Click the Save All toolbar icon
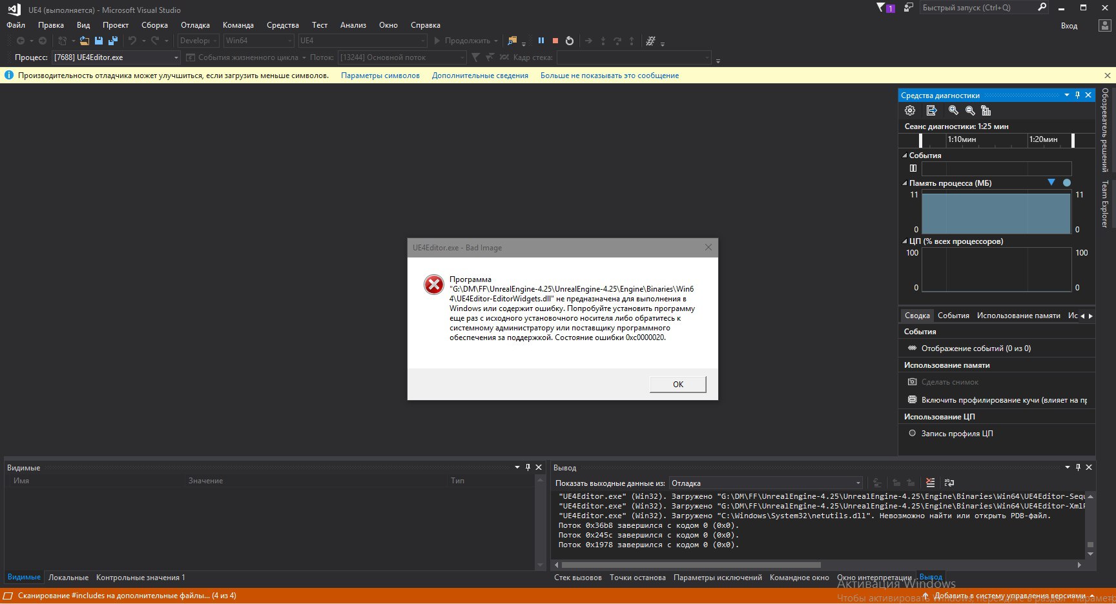Viewport: 1116px width, 604px height. click(113, 41)
